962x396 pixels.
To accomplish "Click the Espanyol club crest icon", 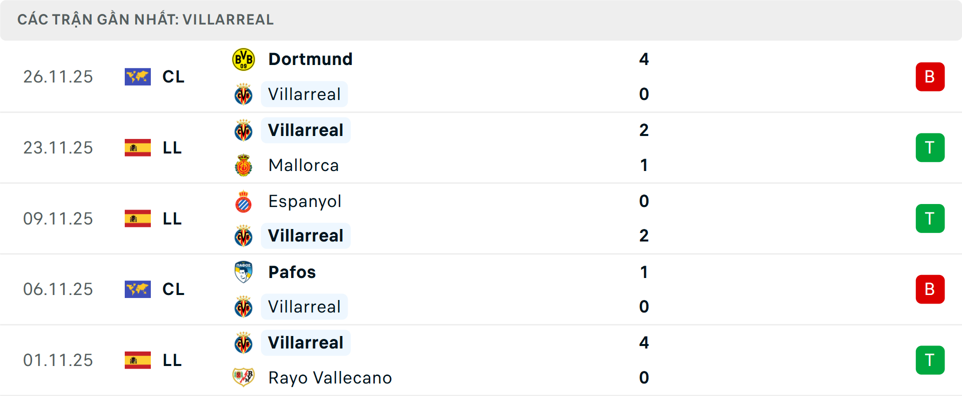I will point(244,201).
